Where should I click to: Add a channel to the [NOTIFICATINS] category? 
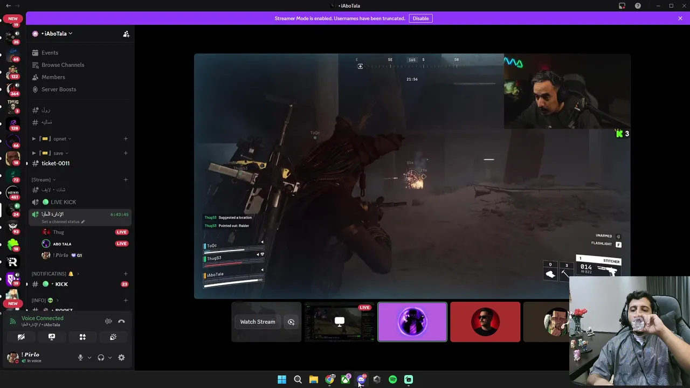point(126,274)
